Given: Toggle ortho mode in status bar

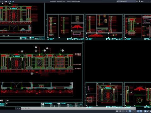Looking at the screenshot, I should tap(127, 111).
